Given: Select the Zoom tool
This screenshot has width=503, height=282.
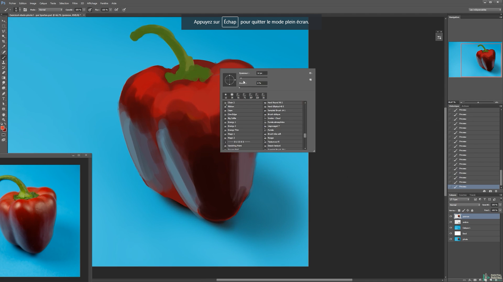Looking at the screenshot, I should point(4,119).
